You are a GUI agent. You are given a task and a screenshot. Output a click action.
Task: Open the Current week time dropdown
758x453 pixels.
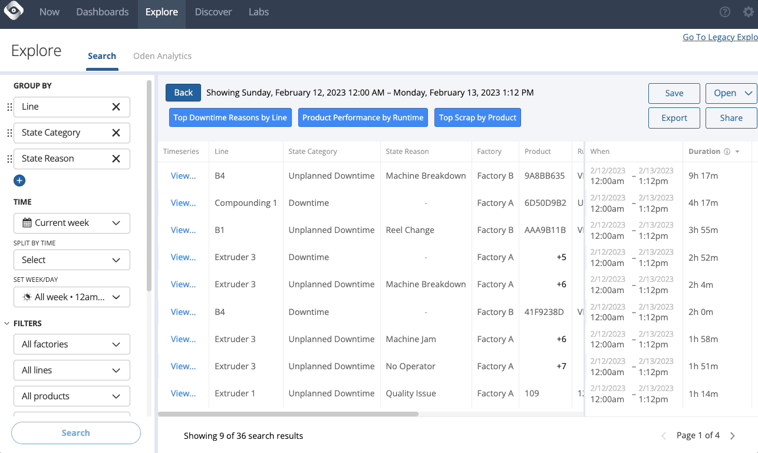tap(71, 223)
